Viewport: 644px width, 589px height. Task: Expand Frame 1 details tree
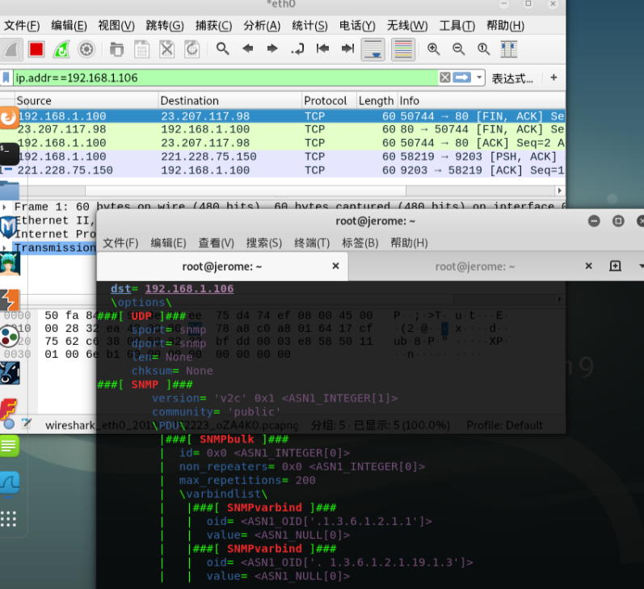[x=5, y=207]
